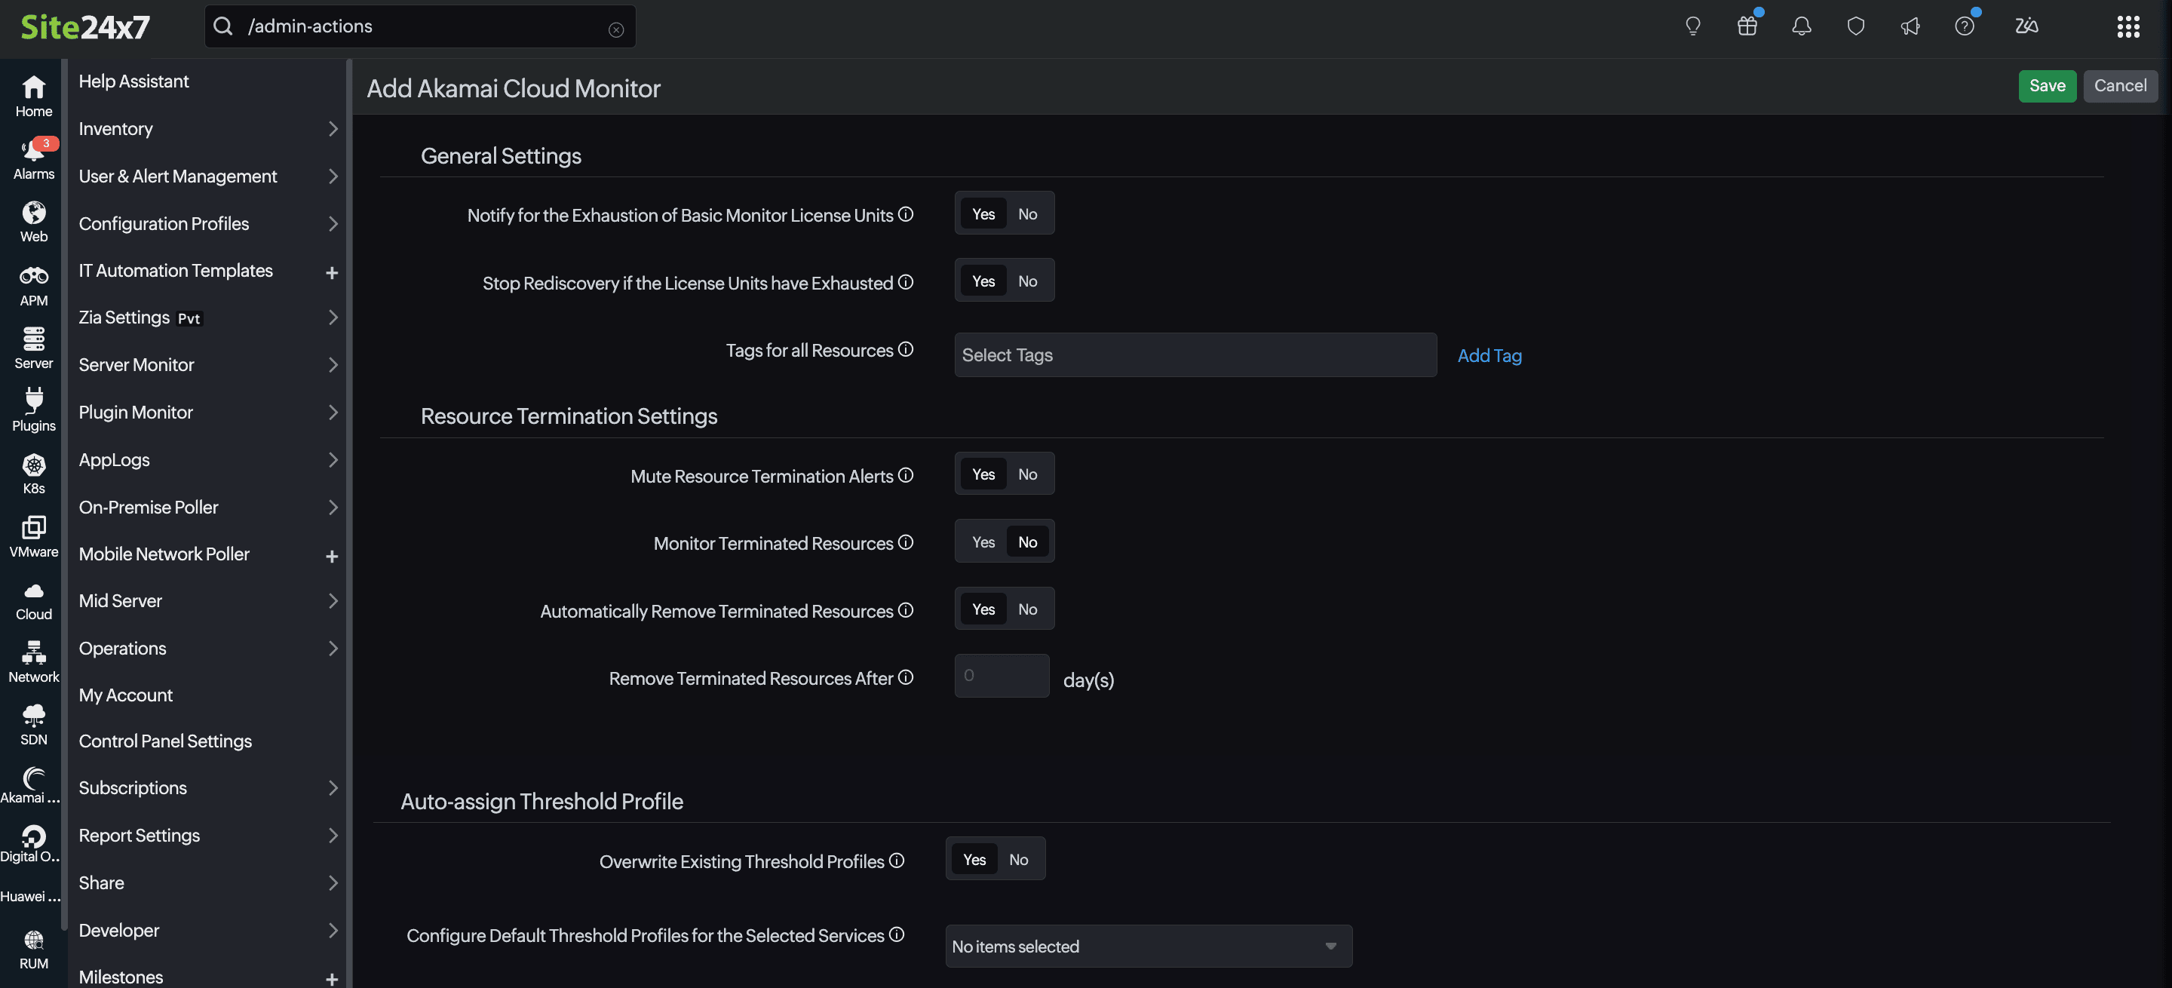
Task: Open the Plugins section in sidebar
Action: click(x=34, y=409)
